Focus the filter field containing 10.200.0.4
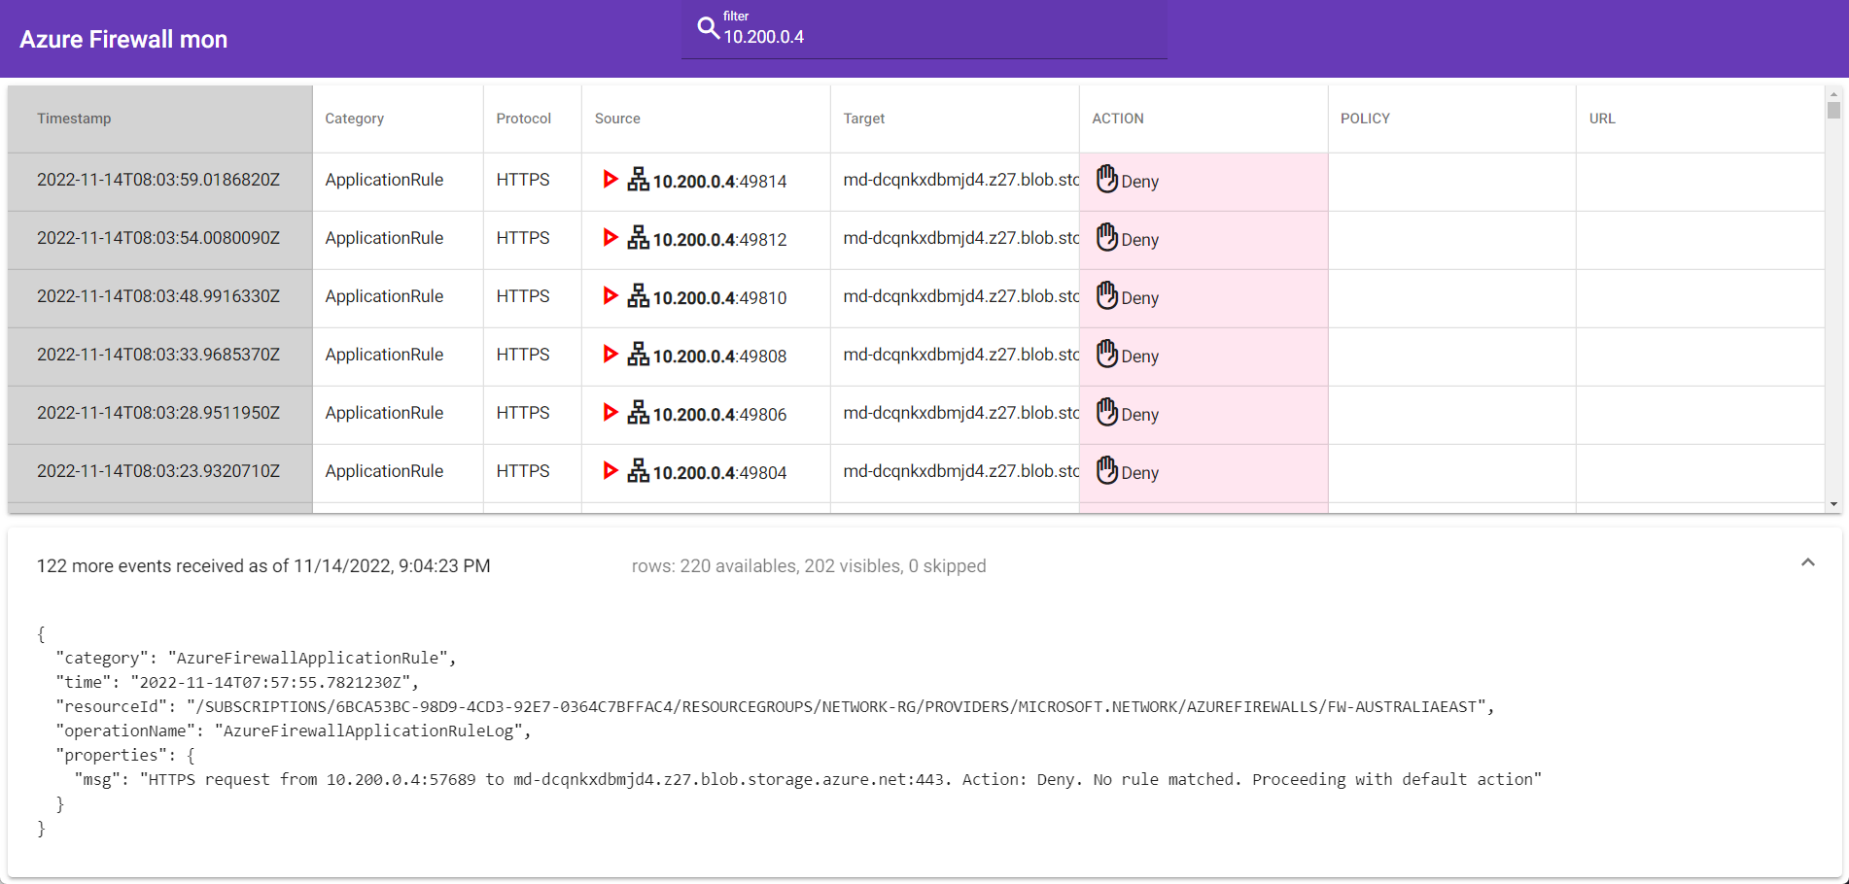 click(924, 30)
